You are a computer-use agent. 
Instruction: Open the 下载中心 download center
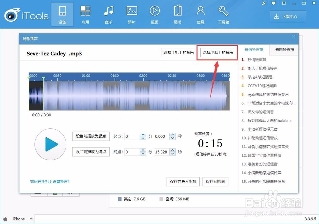tap(288, 16)
